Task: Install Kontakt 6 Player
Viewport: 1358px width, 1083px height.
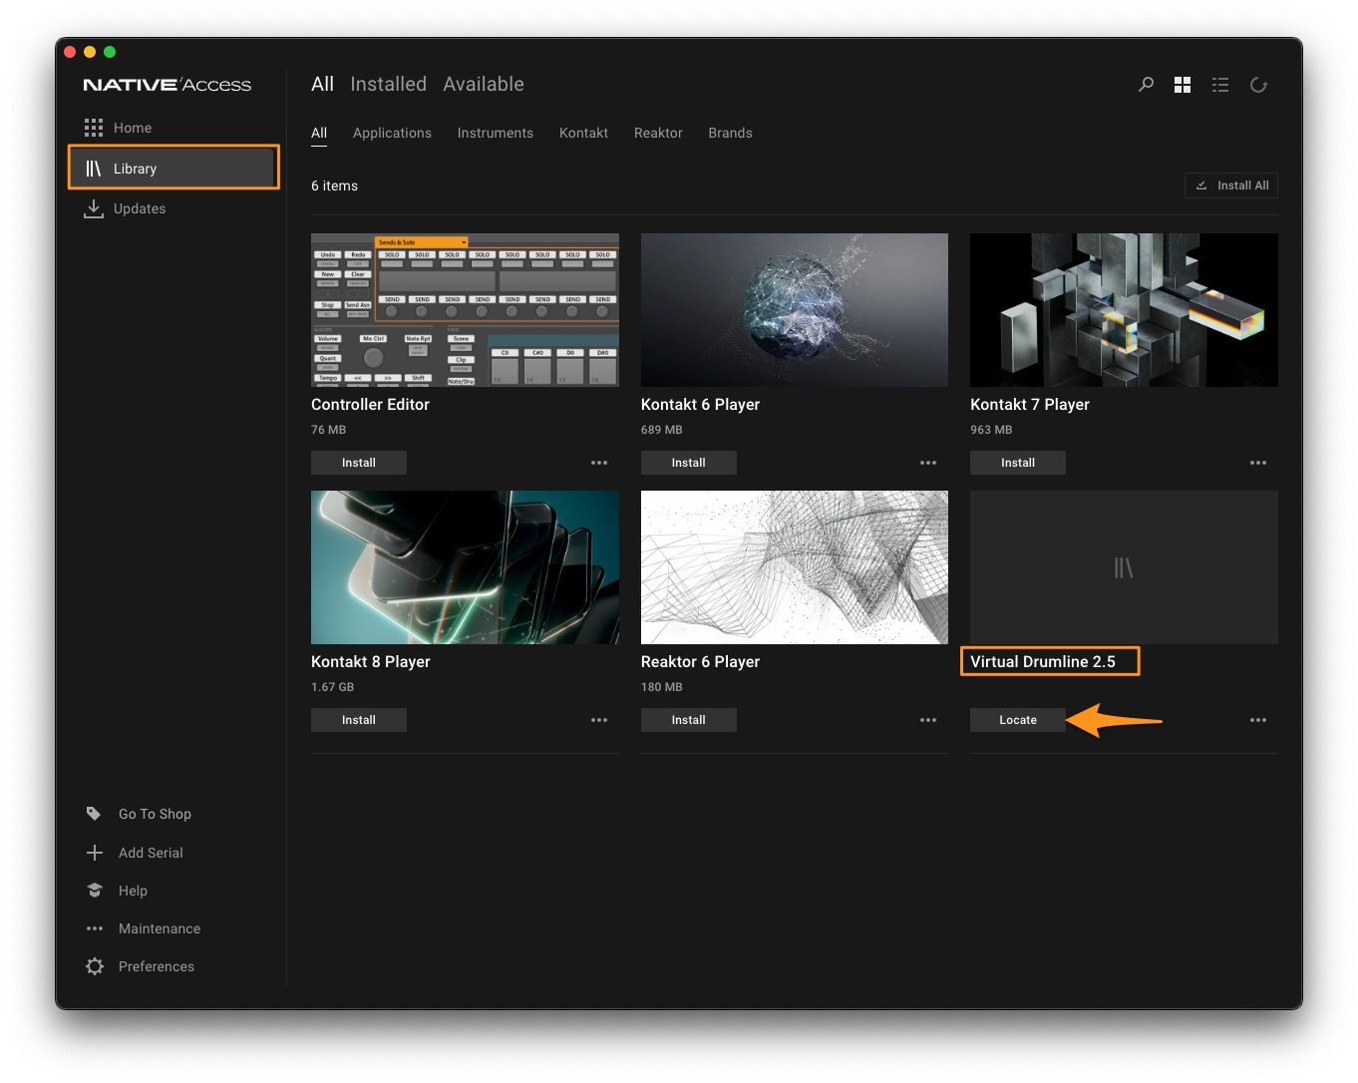Action: (689, 463)
